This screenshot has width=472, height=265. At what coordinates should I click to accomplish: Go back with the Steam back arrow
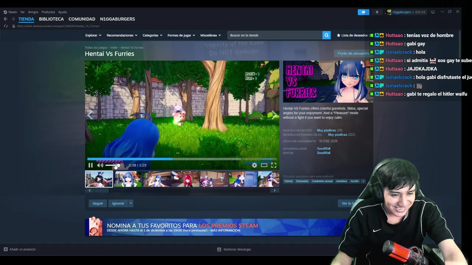(x=6, y=19)
